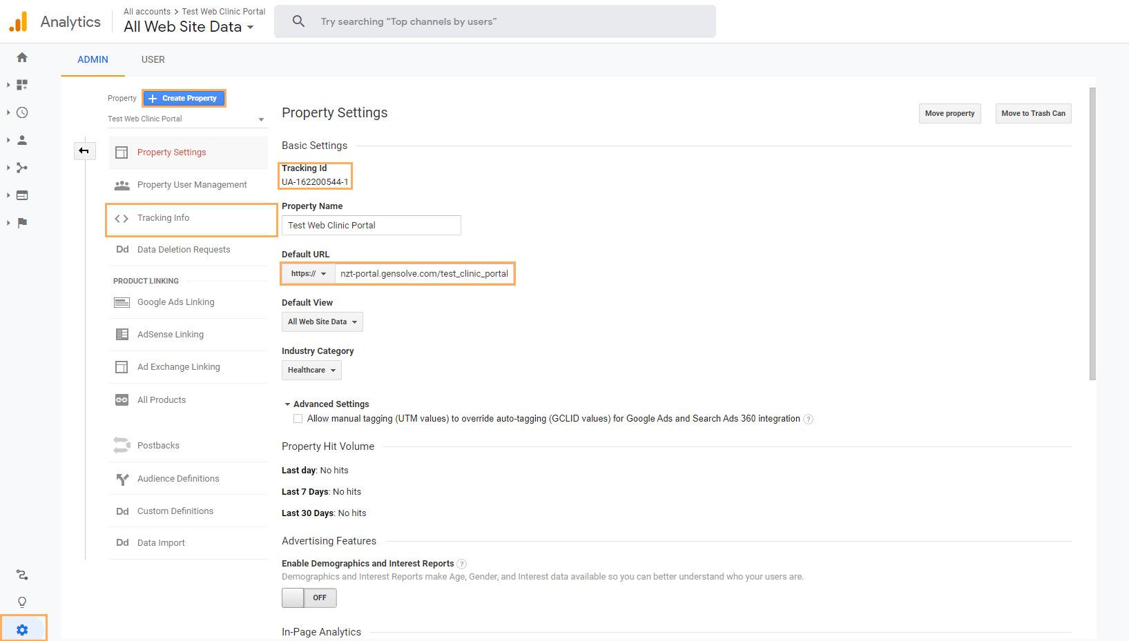Switch to the ADMIN tab
The image size is (1129, 641).
[93, 60]
